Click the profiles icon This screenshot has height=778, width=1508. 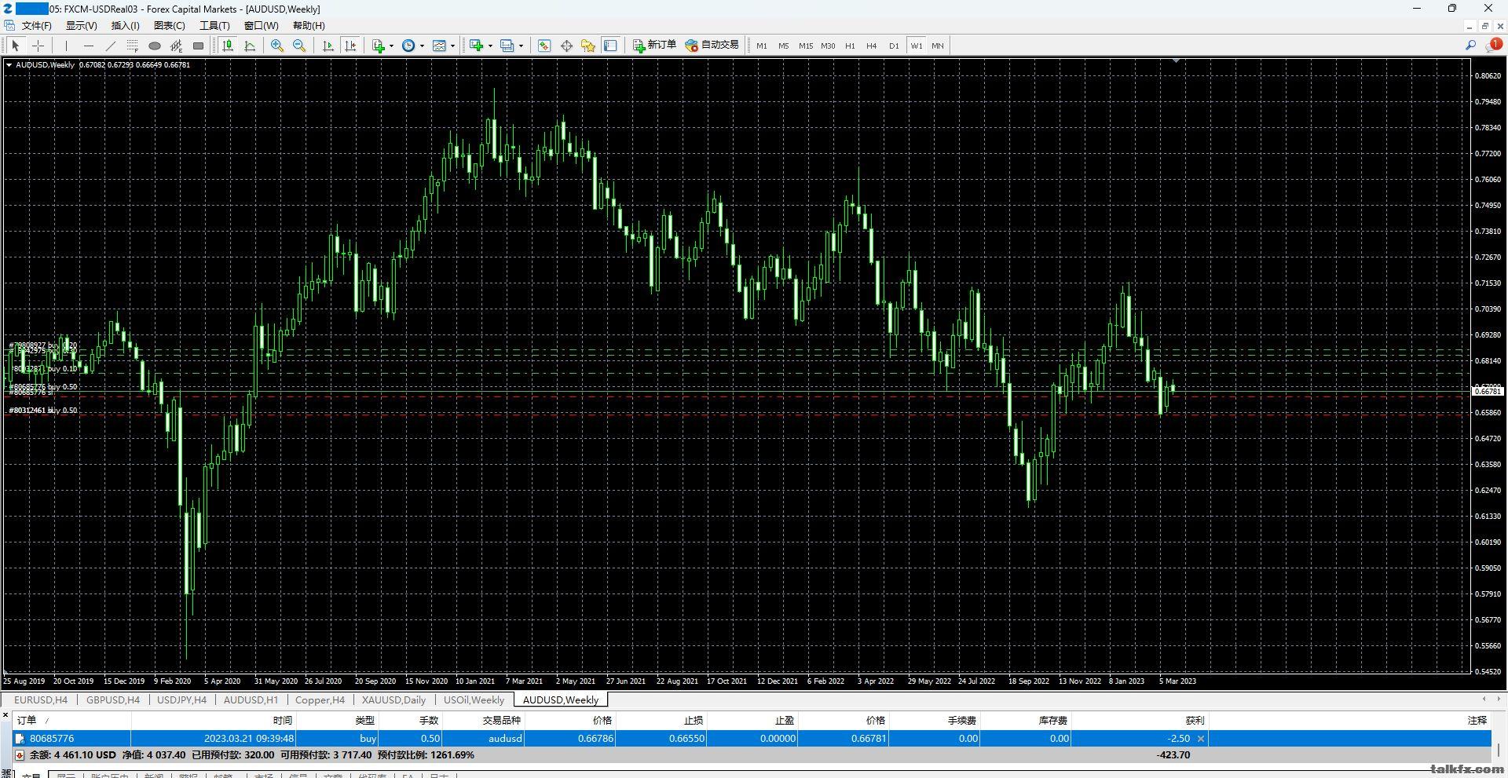coord(507,46)
